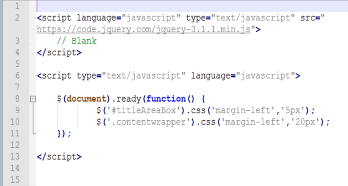
Task: Click '.contentwrapper' selector string
Action: (x=148, y=122)
